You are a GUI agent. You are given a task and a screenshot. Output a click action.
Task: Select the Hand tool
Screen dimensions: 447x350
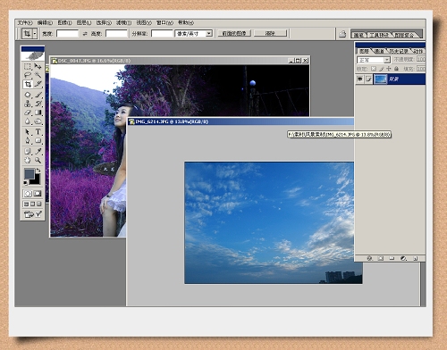coord(28,160)
